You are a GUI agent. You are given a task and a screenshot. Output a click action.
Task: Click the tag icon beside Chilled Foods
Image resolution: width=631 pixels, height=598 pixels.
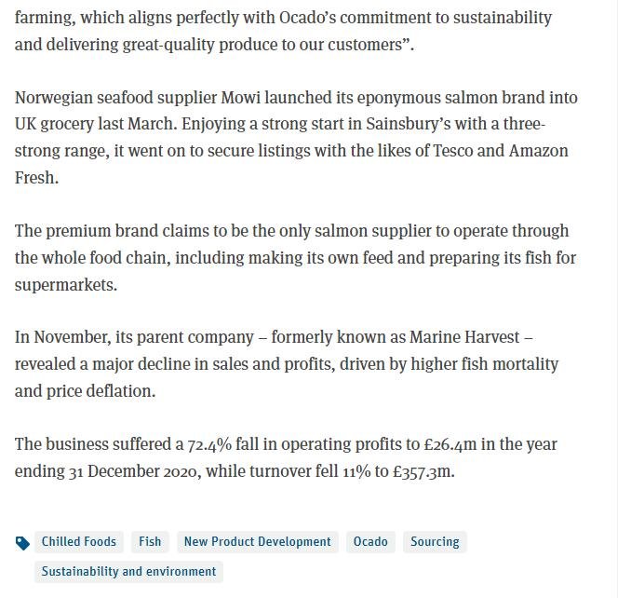tap(23, 543)
